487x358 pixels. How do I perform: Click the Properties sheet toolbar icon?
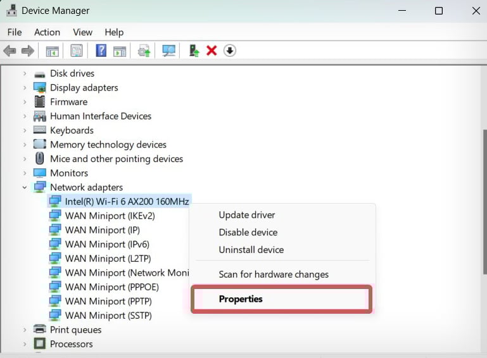click(x=77, y=51)
